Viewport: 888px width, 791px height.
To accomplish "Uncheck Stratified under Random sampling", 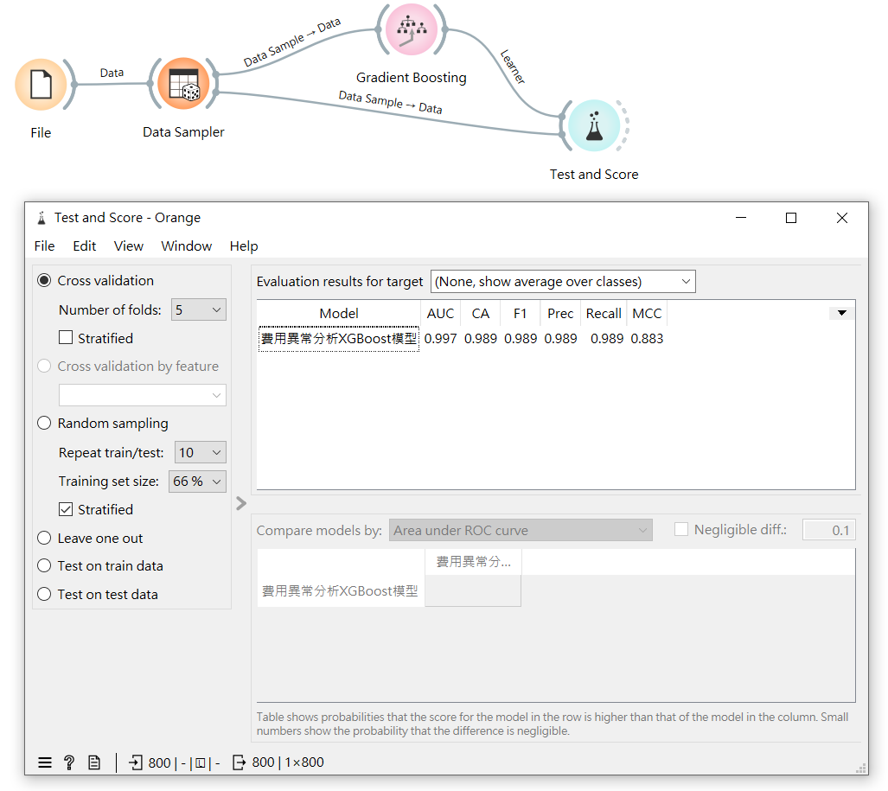I will (66, 509).
